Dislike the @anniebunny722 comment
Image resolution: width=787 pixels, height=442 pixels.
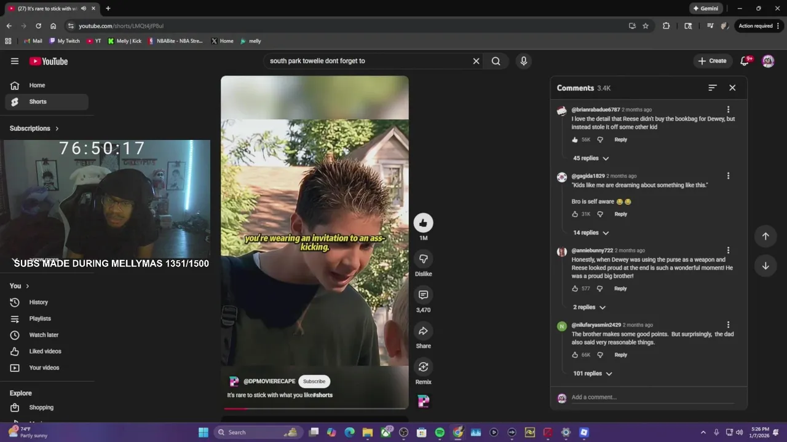(600, 289)
